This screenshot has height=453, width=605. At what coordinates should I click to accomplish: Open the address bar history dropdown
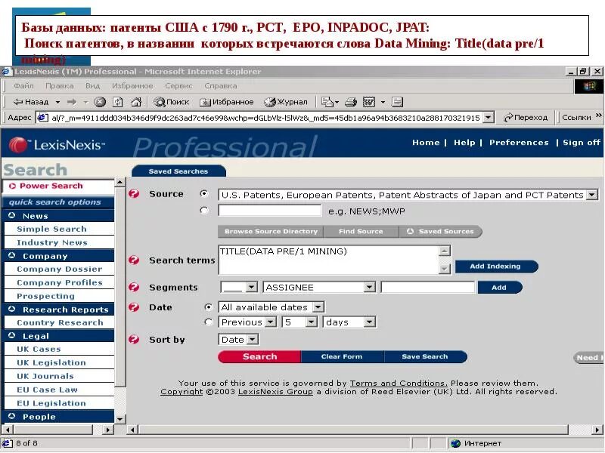click(x=489, y=118)
